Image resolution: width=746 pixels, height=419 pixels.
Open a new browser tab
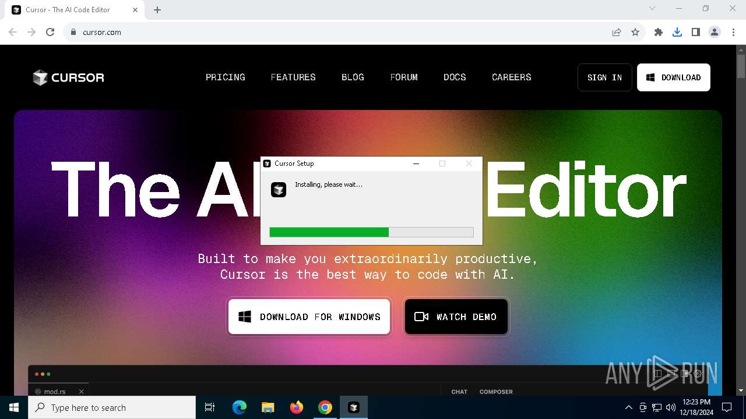(x=157, y=10)
